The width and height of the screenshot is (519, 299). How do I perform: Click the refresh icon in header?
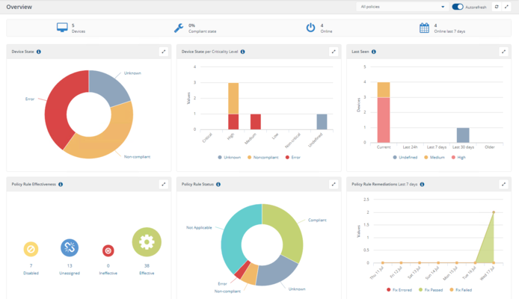496,7
